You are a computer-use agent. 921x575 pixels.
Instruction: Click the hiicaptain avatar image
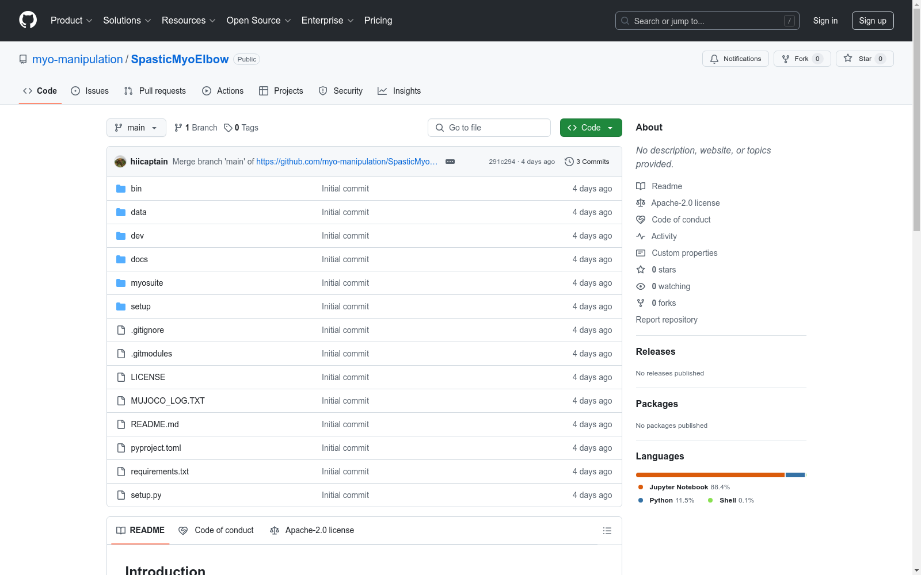coord(120,162)
